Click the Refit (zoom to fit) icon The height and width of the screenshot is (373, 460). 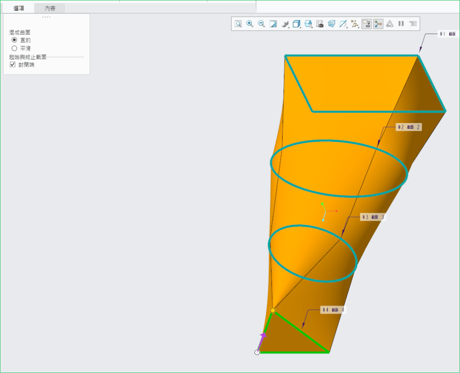click(x=238, y=24)
